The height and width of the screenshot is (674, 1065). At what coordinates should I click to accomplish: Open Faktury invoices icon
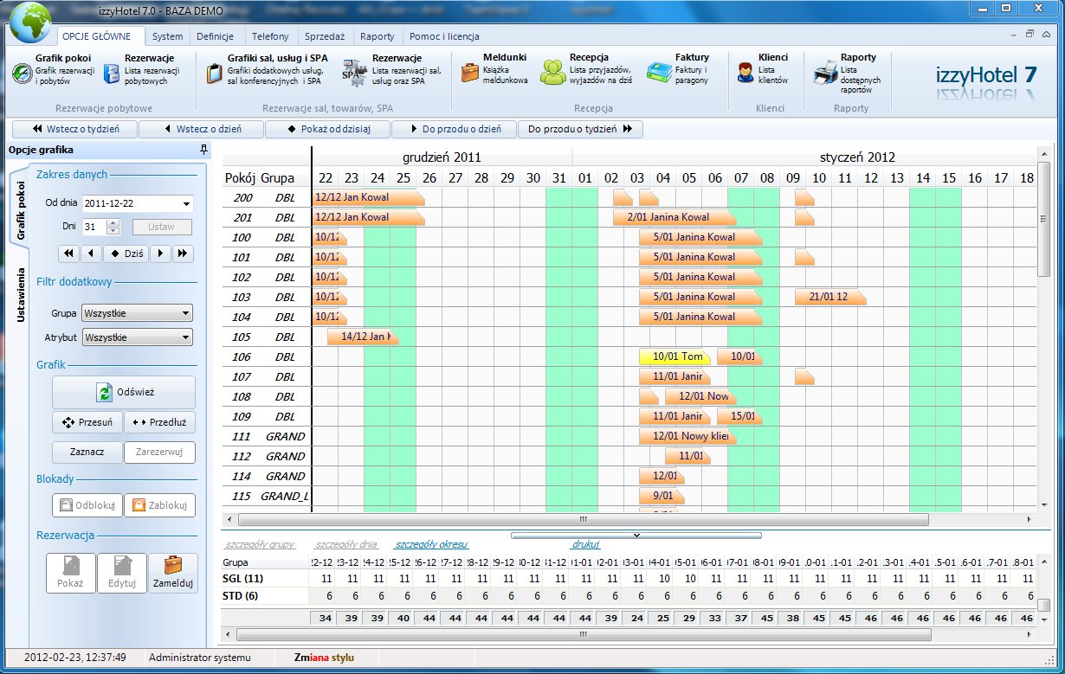point(660,73)
